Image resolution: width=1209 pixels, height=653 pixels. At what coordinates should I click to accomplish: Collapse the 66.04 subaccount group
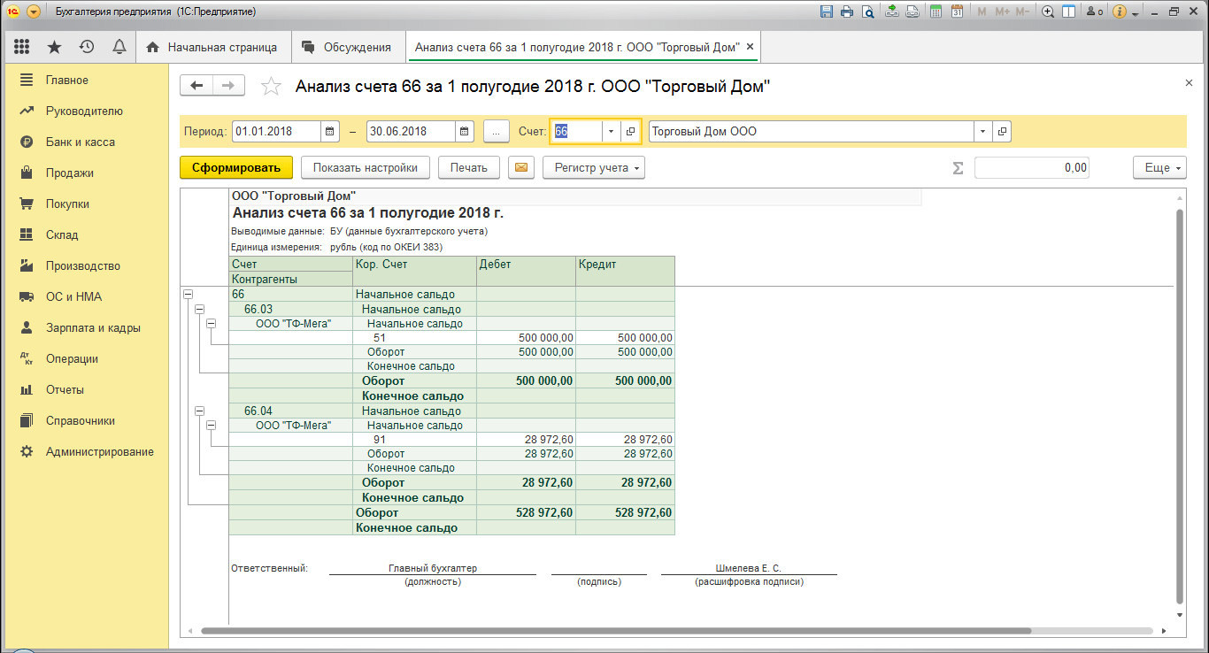point(199,411)
